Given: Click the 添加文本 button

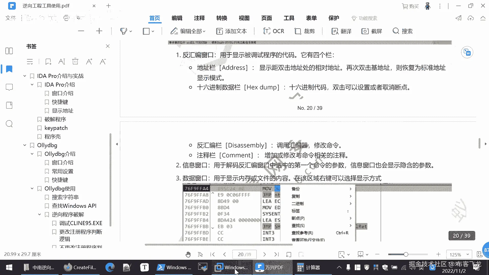Looking at the screenshot, I should point(232,31).
